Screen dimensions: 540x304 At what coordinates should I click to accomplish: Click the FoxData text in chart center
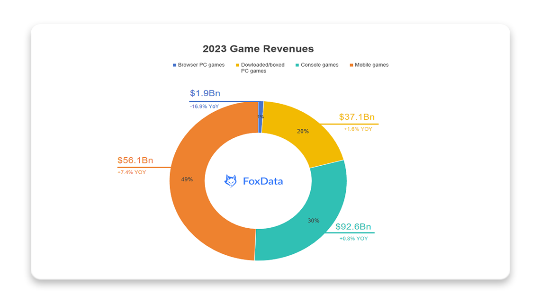coord(262,181)
